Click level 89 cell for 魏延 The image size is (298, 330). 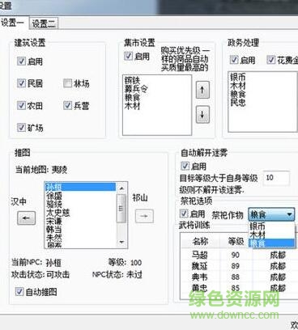click(x=236, y=266)
